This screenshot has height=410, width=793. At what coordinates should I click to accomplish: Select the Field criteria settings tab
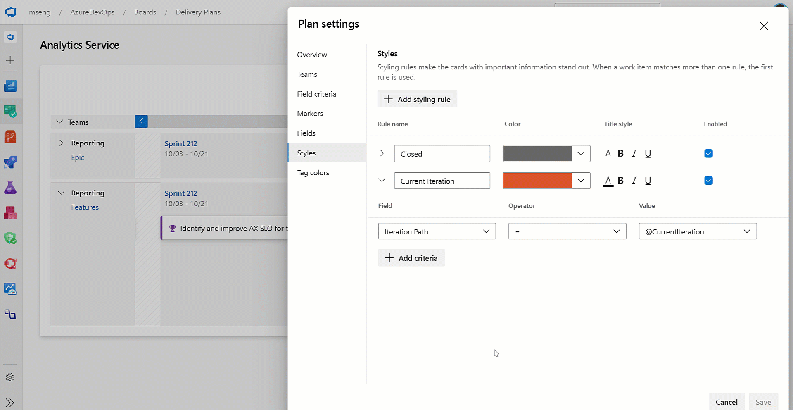pos(327,94)
